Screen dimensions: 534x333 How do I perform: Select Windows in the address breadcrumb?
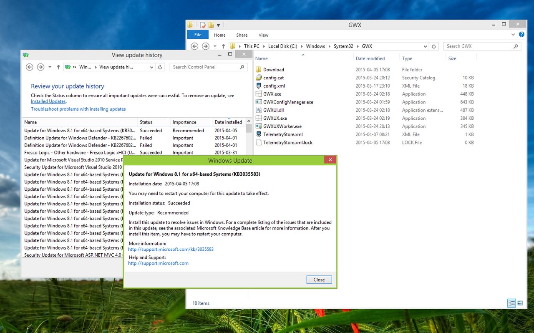[315, 46]
